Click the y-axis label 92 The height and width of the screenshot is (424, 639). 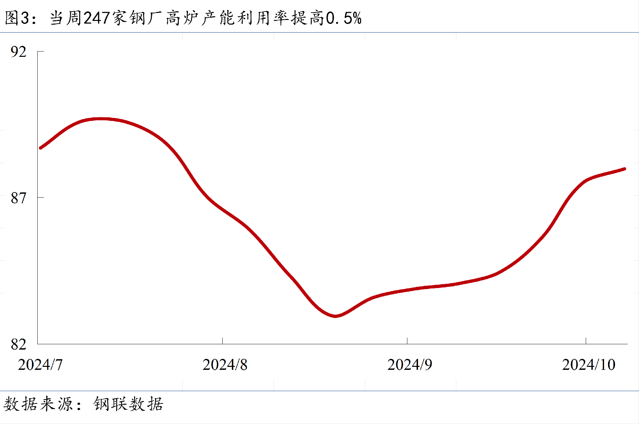click(18, 52)
